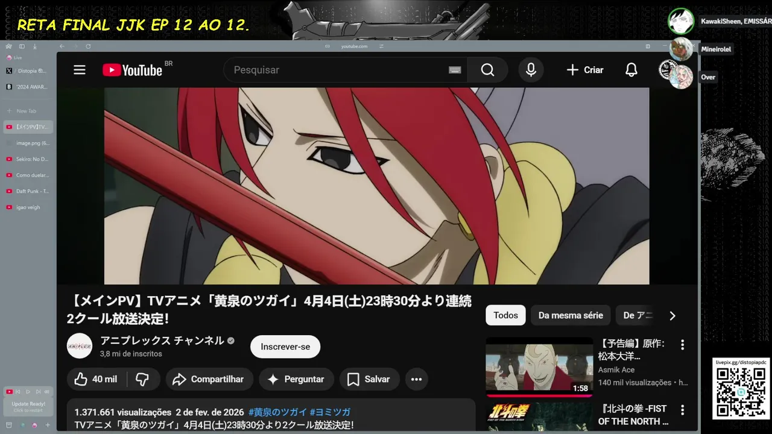Viewport: 772px width, 434px height.
Task: Click the 3,8 mi de inscritos text
Action: pyautogui.click(x=131, y=354)
